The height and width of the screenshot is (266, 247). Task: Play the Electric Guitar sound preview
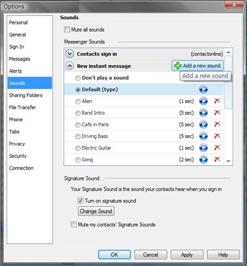[203, 148]
